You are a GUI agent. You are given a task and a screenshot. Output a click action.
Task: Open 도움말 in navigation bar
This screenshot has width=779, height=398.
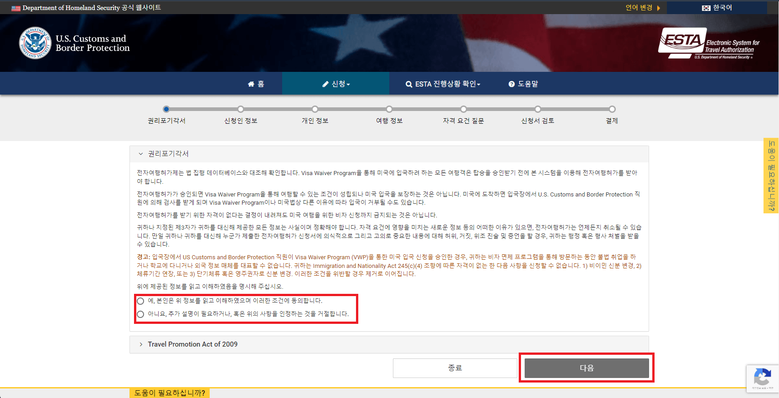tap(523, 84)
